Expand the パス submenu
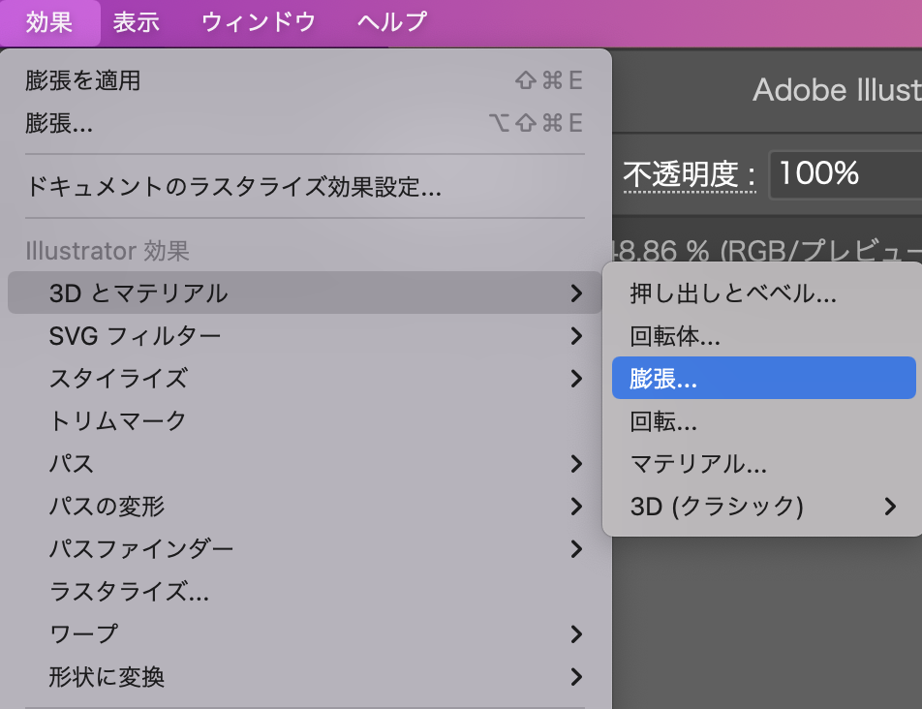The width and height of the screenshot is (922, 709). (72, 463)
